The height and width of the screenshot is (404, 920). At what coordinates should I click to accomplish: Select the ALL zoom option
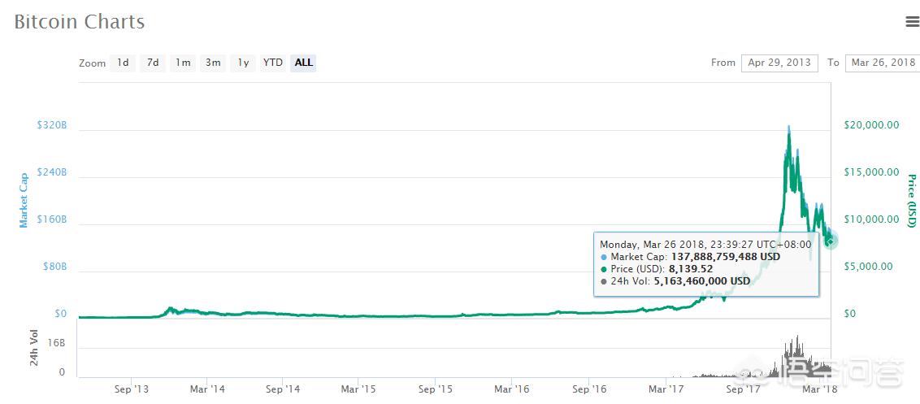(303, 63)
